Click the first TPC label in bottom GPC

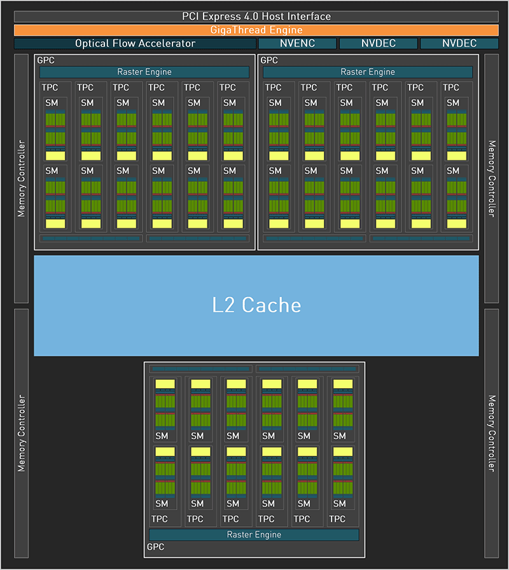click(160, 519)
